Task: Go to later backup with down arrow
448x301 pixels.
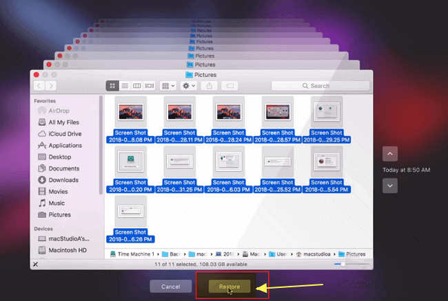Action: pyautogui.click(x=390, y=186)
